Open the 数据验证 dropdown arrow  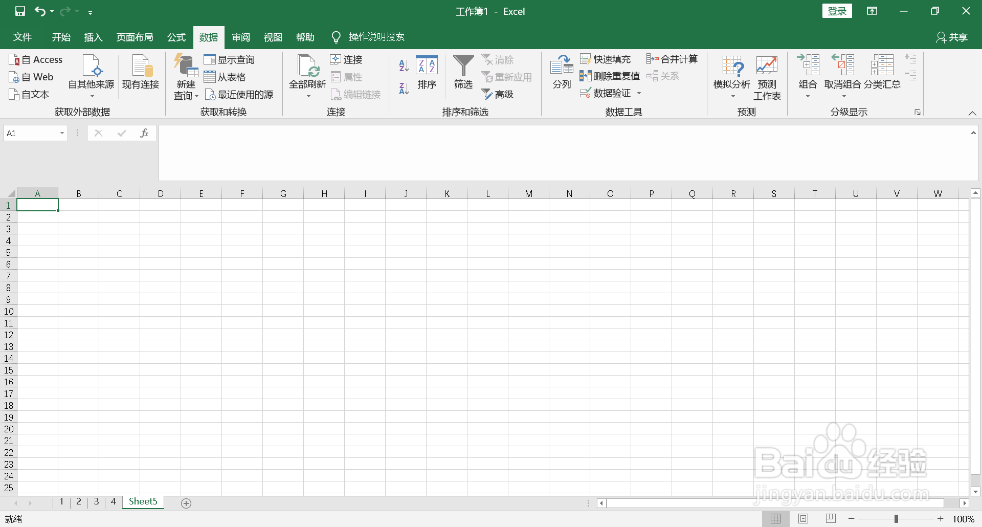click(x=640, y=93)
